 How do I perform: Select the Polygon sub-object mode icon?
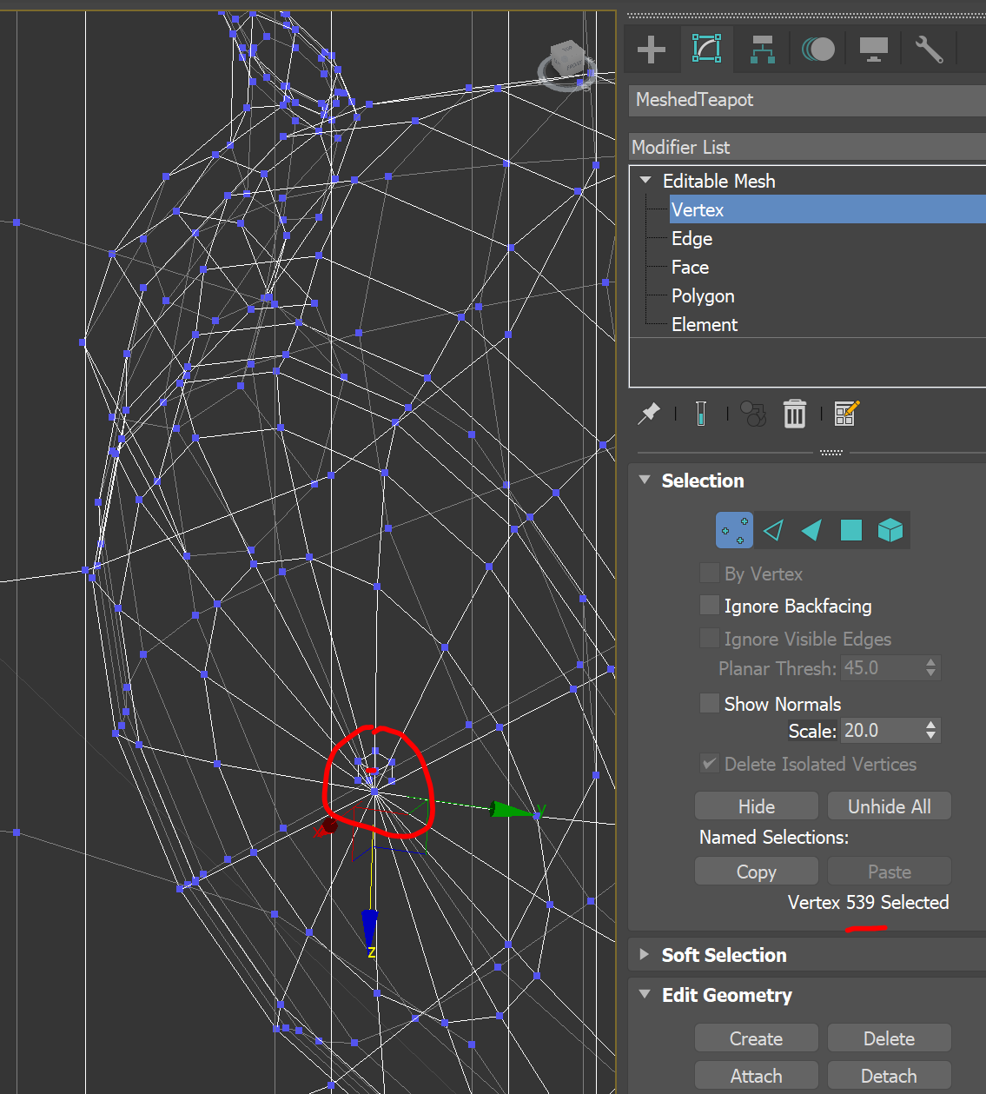click(850, 530)
